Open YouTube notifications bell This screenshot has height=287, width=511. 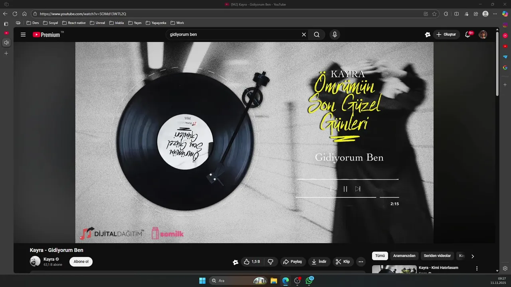tap(468, 35)
